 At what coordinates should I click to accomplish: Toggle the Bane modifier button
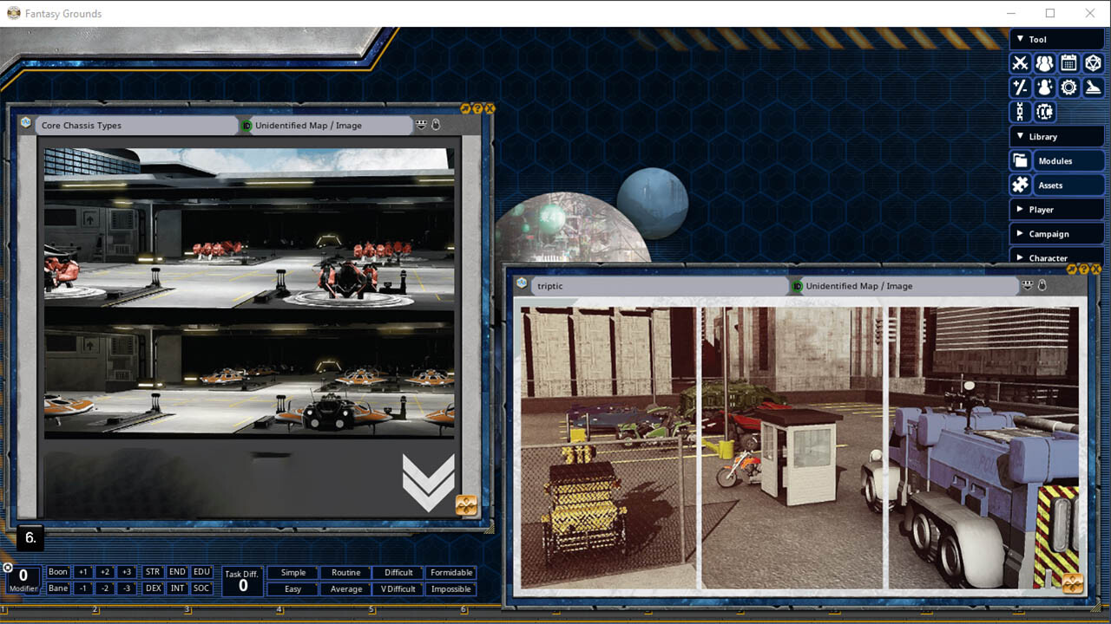pos(57,588)
